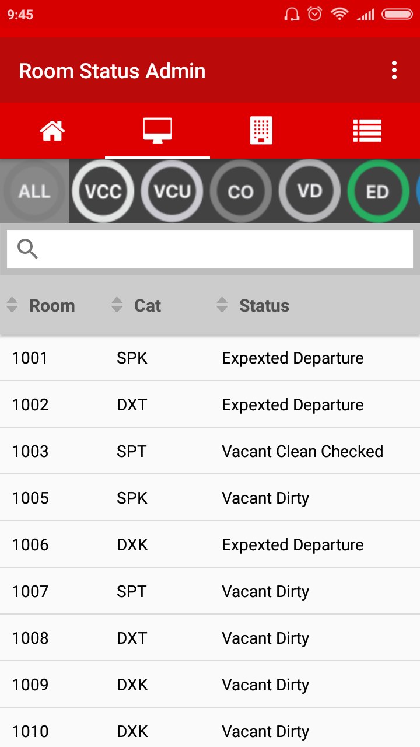The height and width of the screenshot is (747, 420).
Task: Filter by VCC status circle
Action: point(103,191)
